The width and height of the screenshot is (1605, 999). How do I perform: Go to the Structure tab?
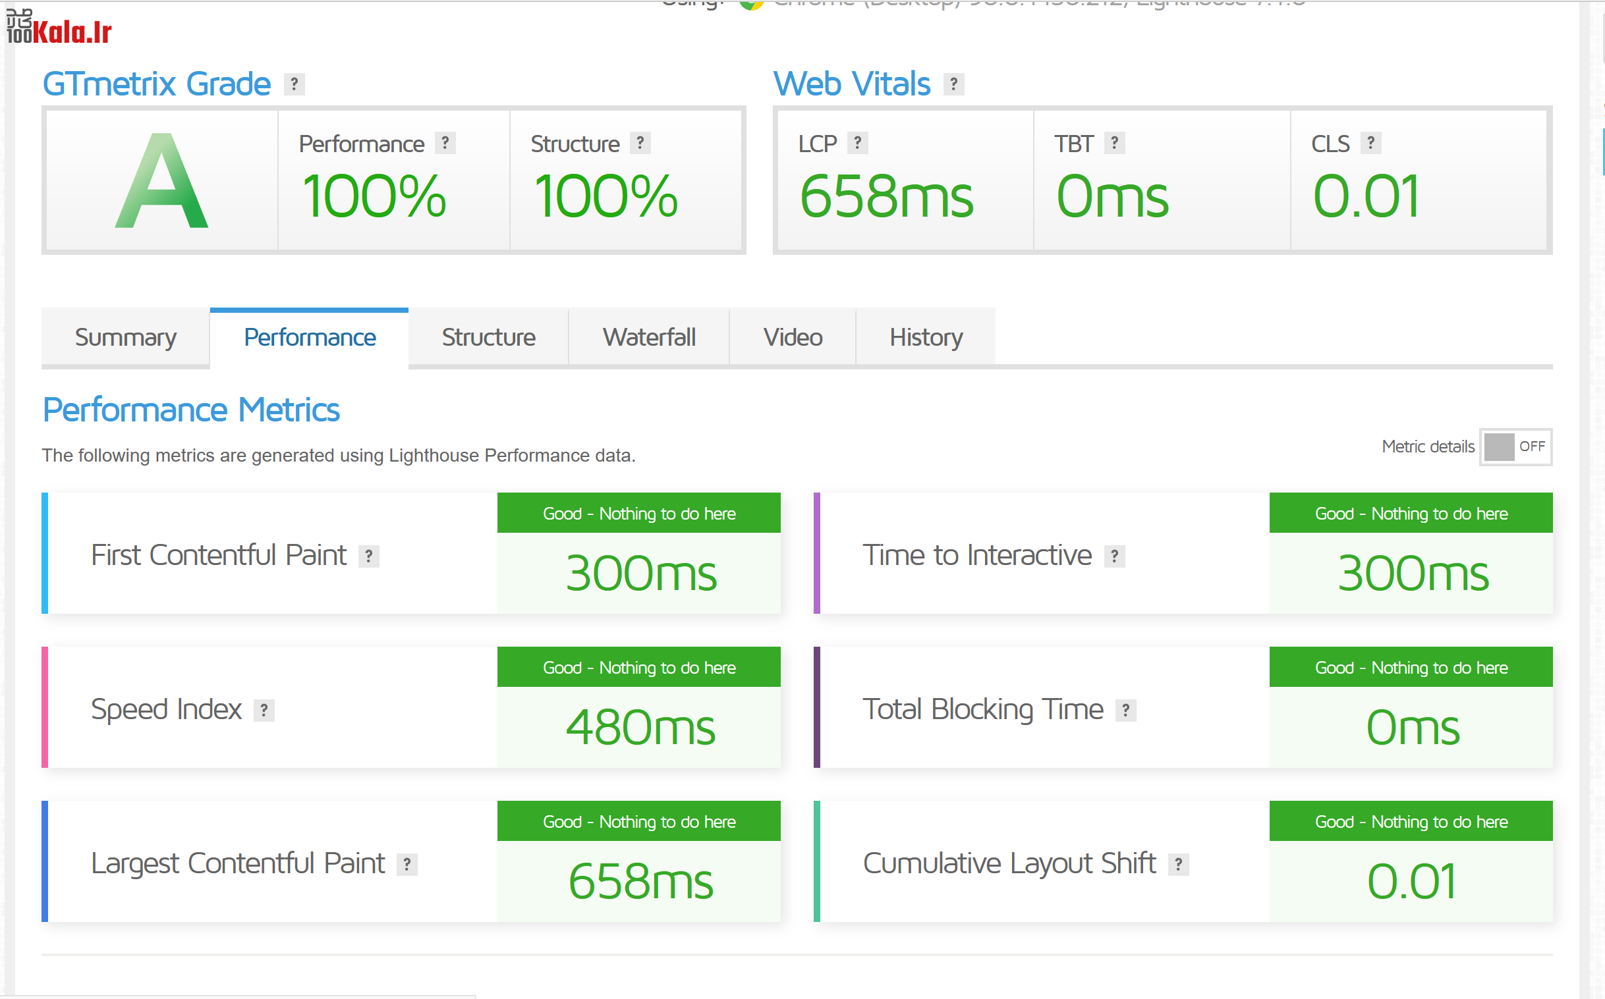(x=488, y=338)
